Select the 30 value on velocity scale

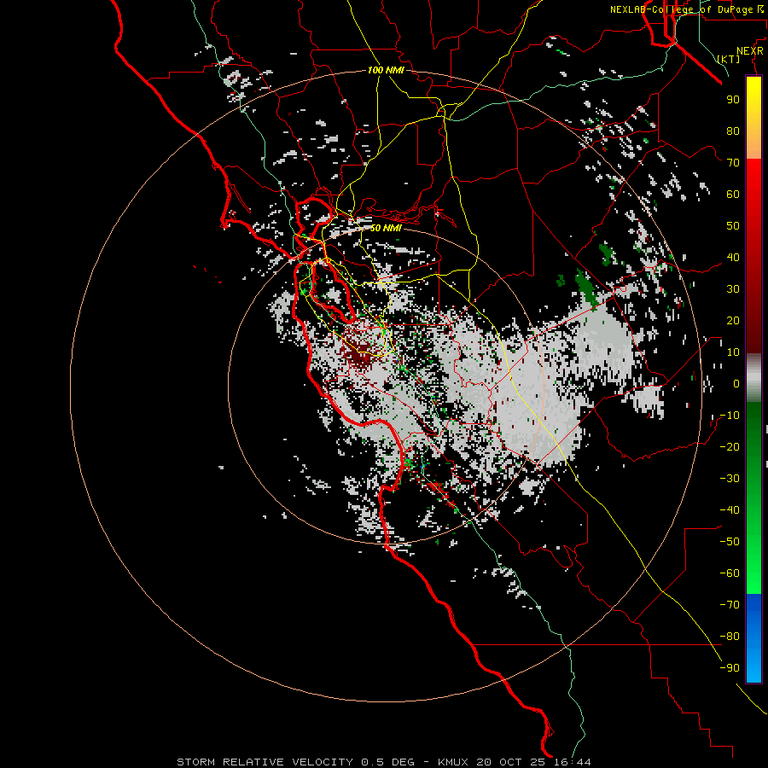(733, 289)
